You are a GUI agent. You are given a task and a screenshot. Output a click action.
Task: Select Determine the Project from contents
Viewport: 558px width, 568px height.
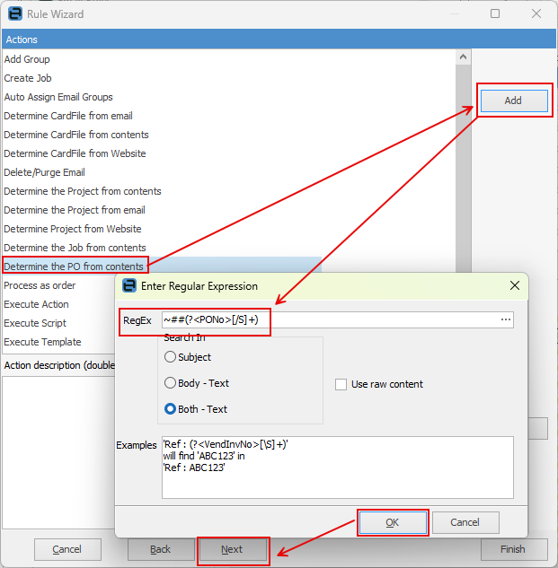point(83,191)
